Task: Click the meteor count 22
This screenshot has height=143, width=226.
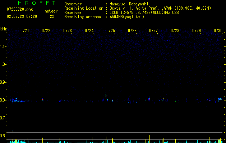Action: tap(52, 16)
